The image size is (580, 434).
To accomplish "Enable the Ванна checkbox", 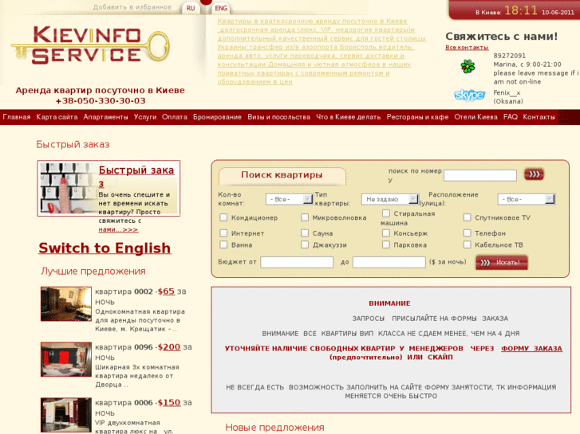I will (x=223, y=244).
